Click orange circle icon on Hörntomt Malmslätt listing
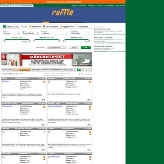164x164 pixels. tap(90, 107)
